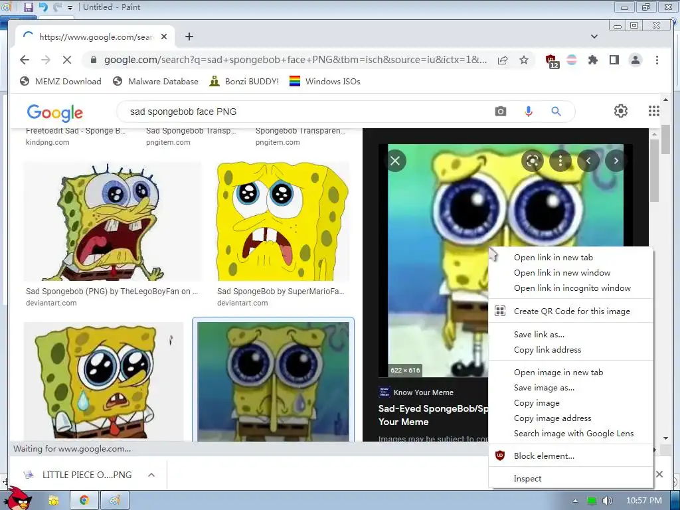
Task: Open the Know Your Meme source link
Action: (416, 392)
